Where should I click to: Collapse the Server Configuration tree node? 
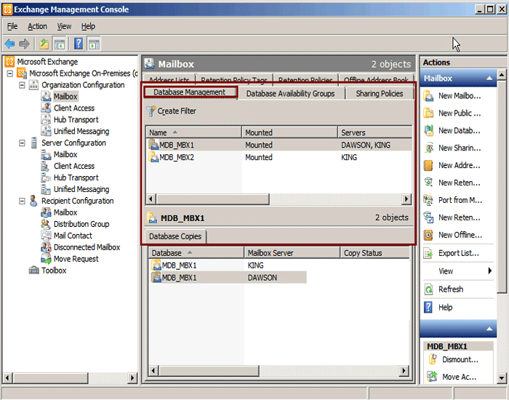point(22,143)
